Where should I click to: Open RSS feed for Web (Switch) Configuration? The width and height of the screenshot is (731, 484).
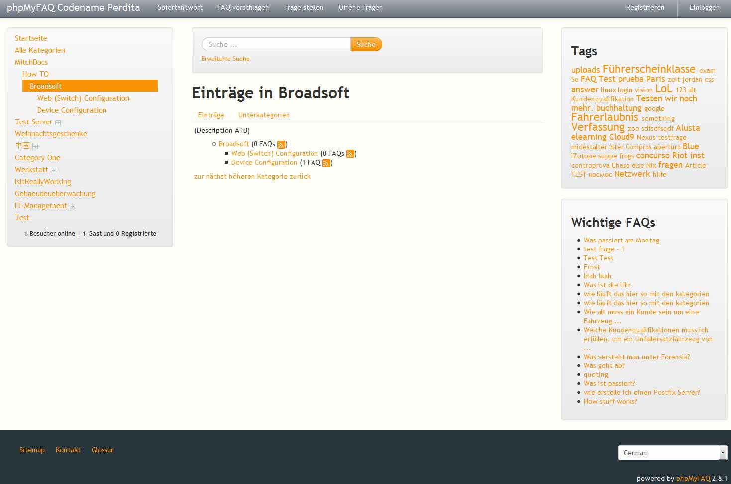point(350,154)
